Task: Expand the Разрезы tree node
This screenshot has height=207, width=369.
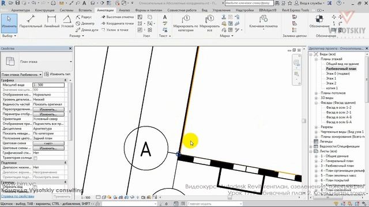Action: point(316,127)
